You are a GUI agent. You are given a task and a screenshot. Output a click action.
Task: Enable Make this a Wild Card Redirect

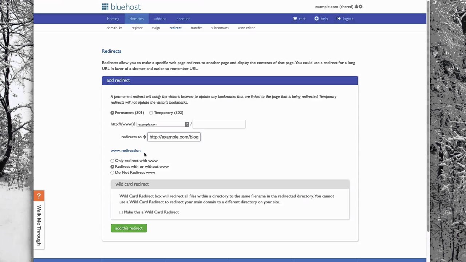pos(121,212)
